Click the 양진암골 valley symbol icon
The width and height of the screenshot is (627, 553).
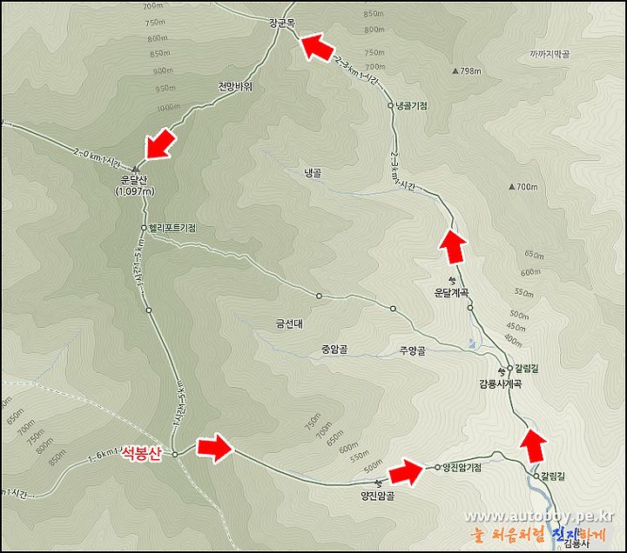coord(378,483)
